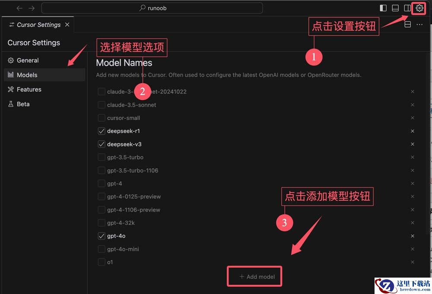This screenshot has width=432, height=294.
Task: Enable the claude-3 sonnet-20241022 checkbox
Action: pyautogui.click(x=102, y=92)
